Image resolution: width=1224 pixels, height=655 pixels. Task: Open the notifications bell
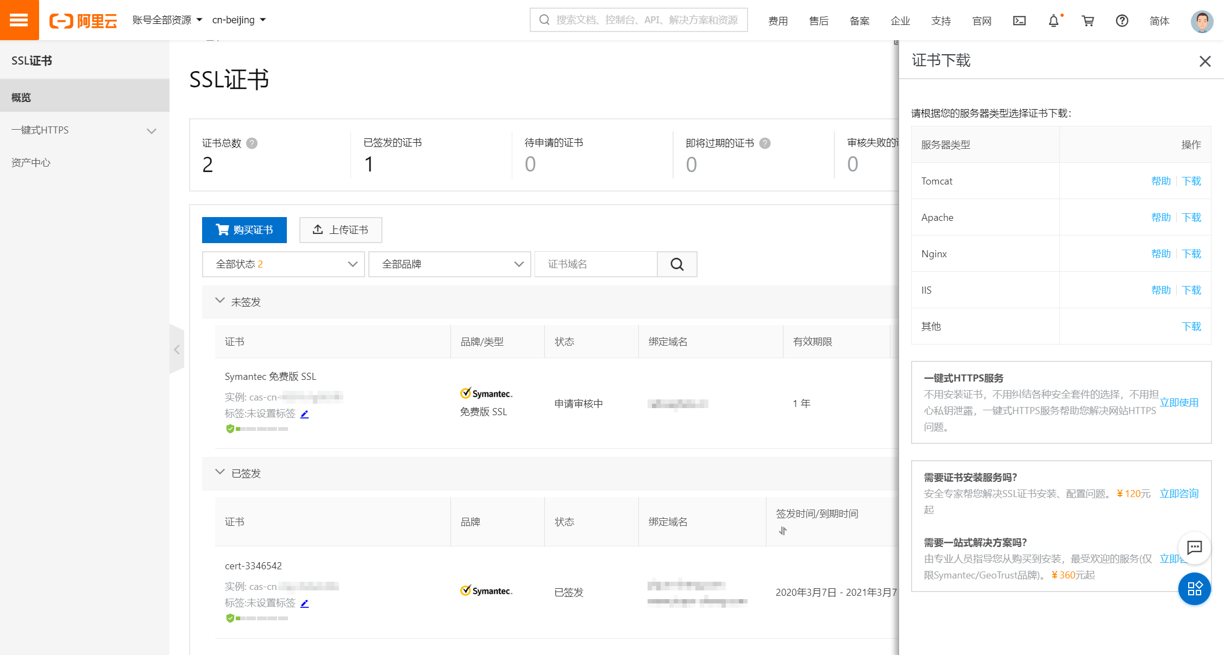(1053, 21)
